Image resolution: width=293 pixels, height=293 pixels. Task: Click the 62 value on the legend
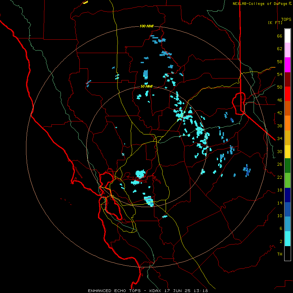[x=280, y=49]
